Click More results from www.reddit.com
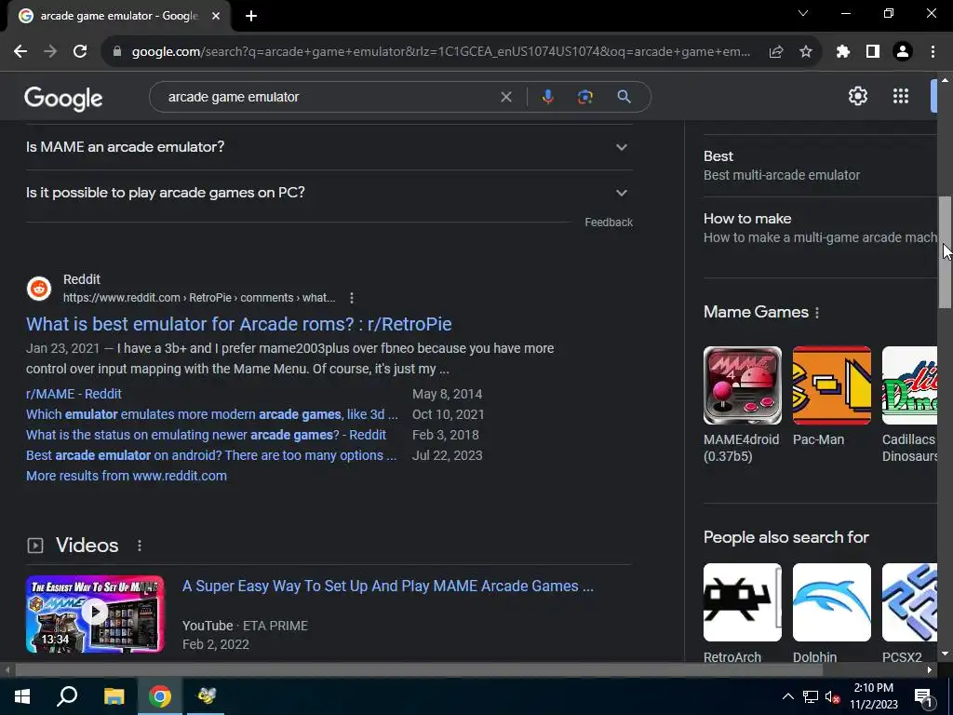 pos(127,476)
